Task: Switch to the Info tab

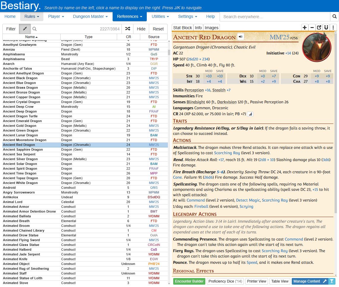Action: click(198, 28)
